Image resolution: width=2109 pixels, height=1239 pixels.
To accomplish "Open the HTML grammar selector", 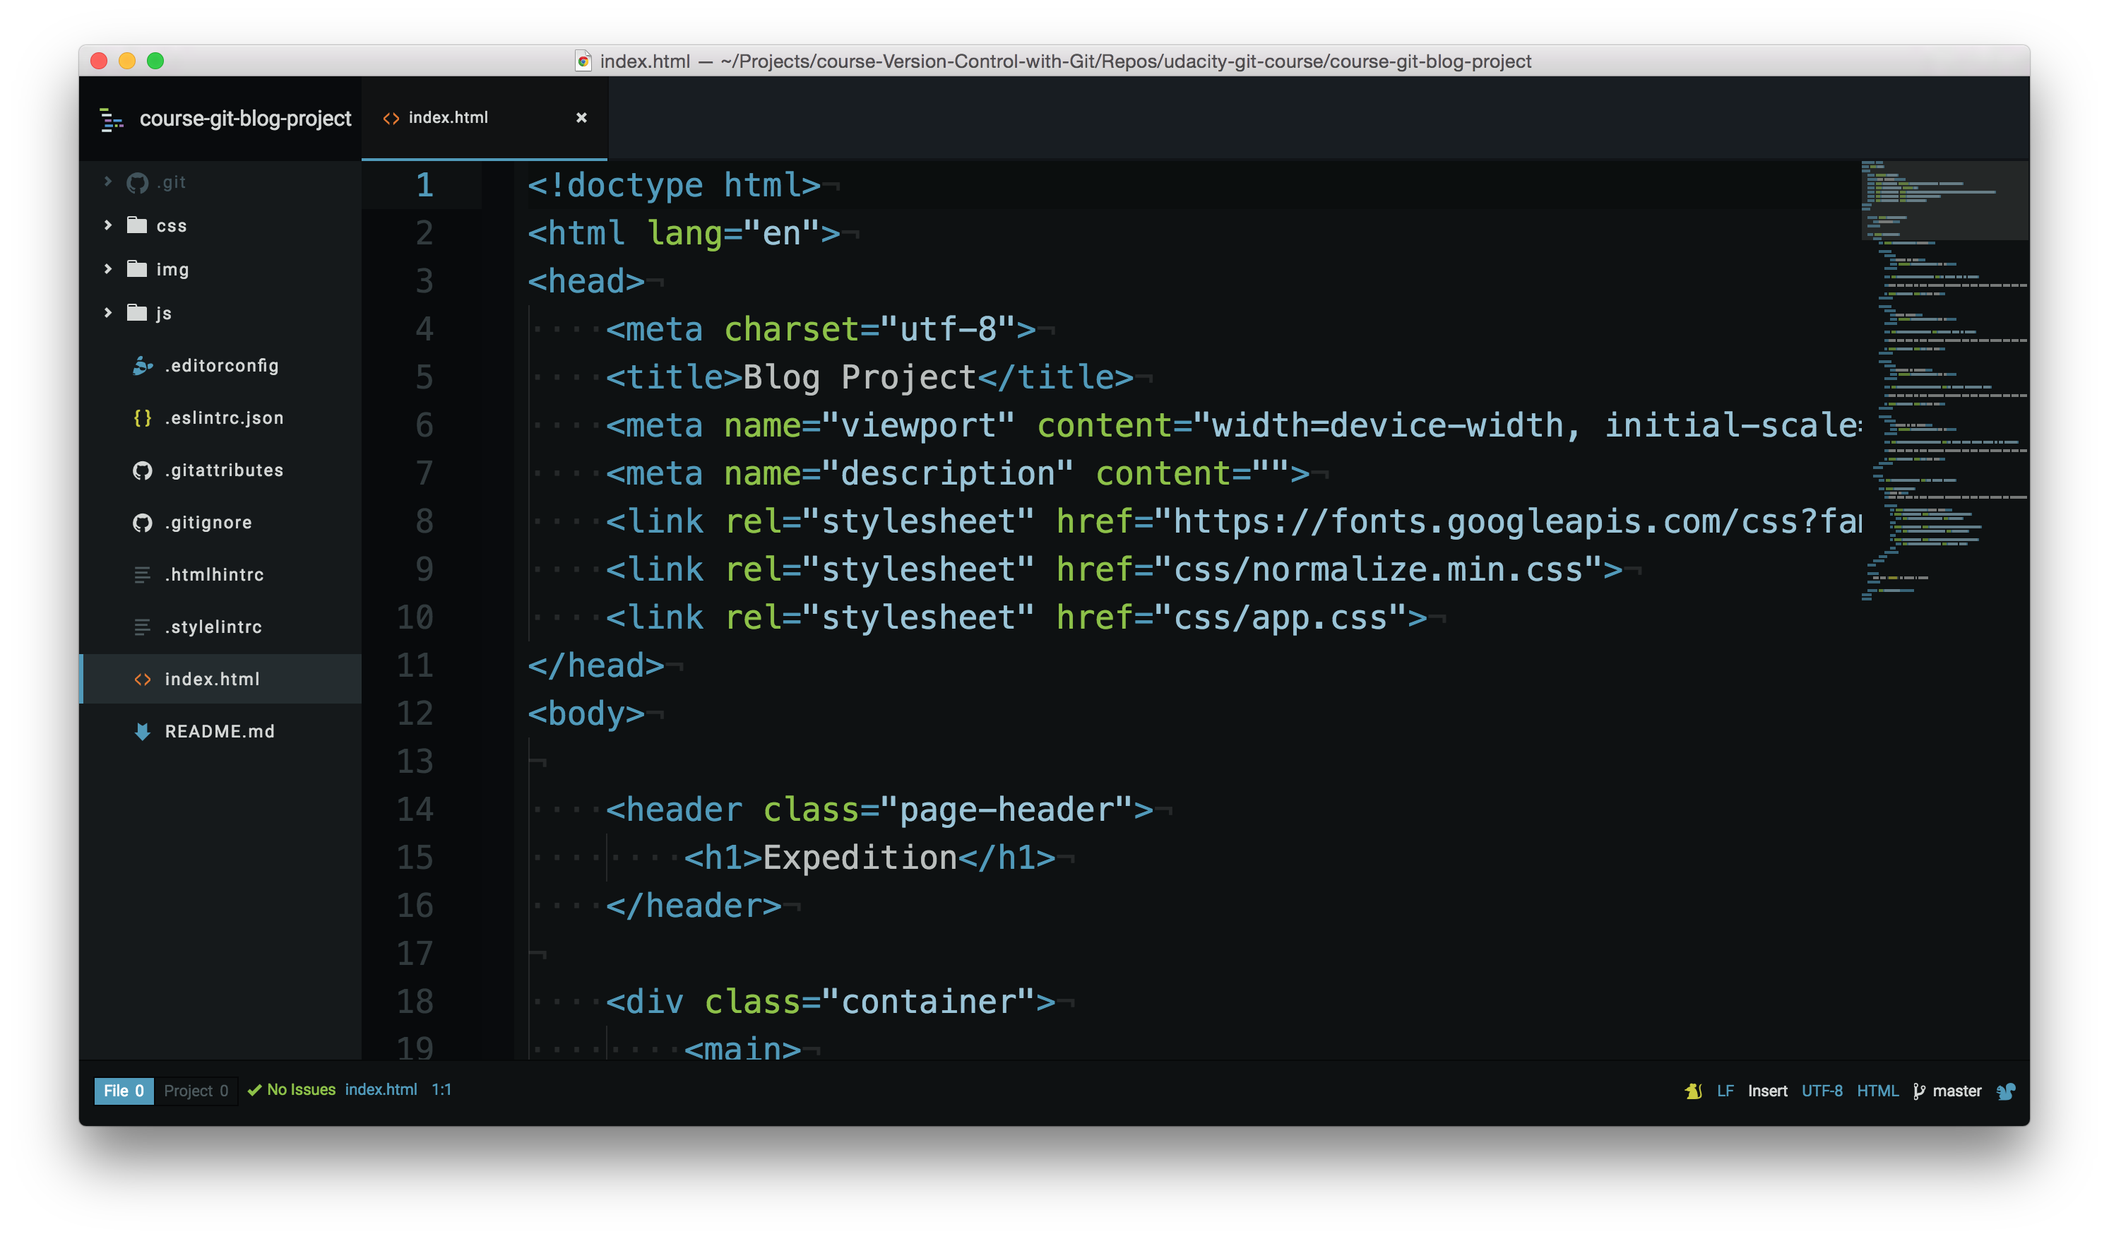I will (1879, 1091).
